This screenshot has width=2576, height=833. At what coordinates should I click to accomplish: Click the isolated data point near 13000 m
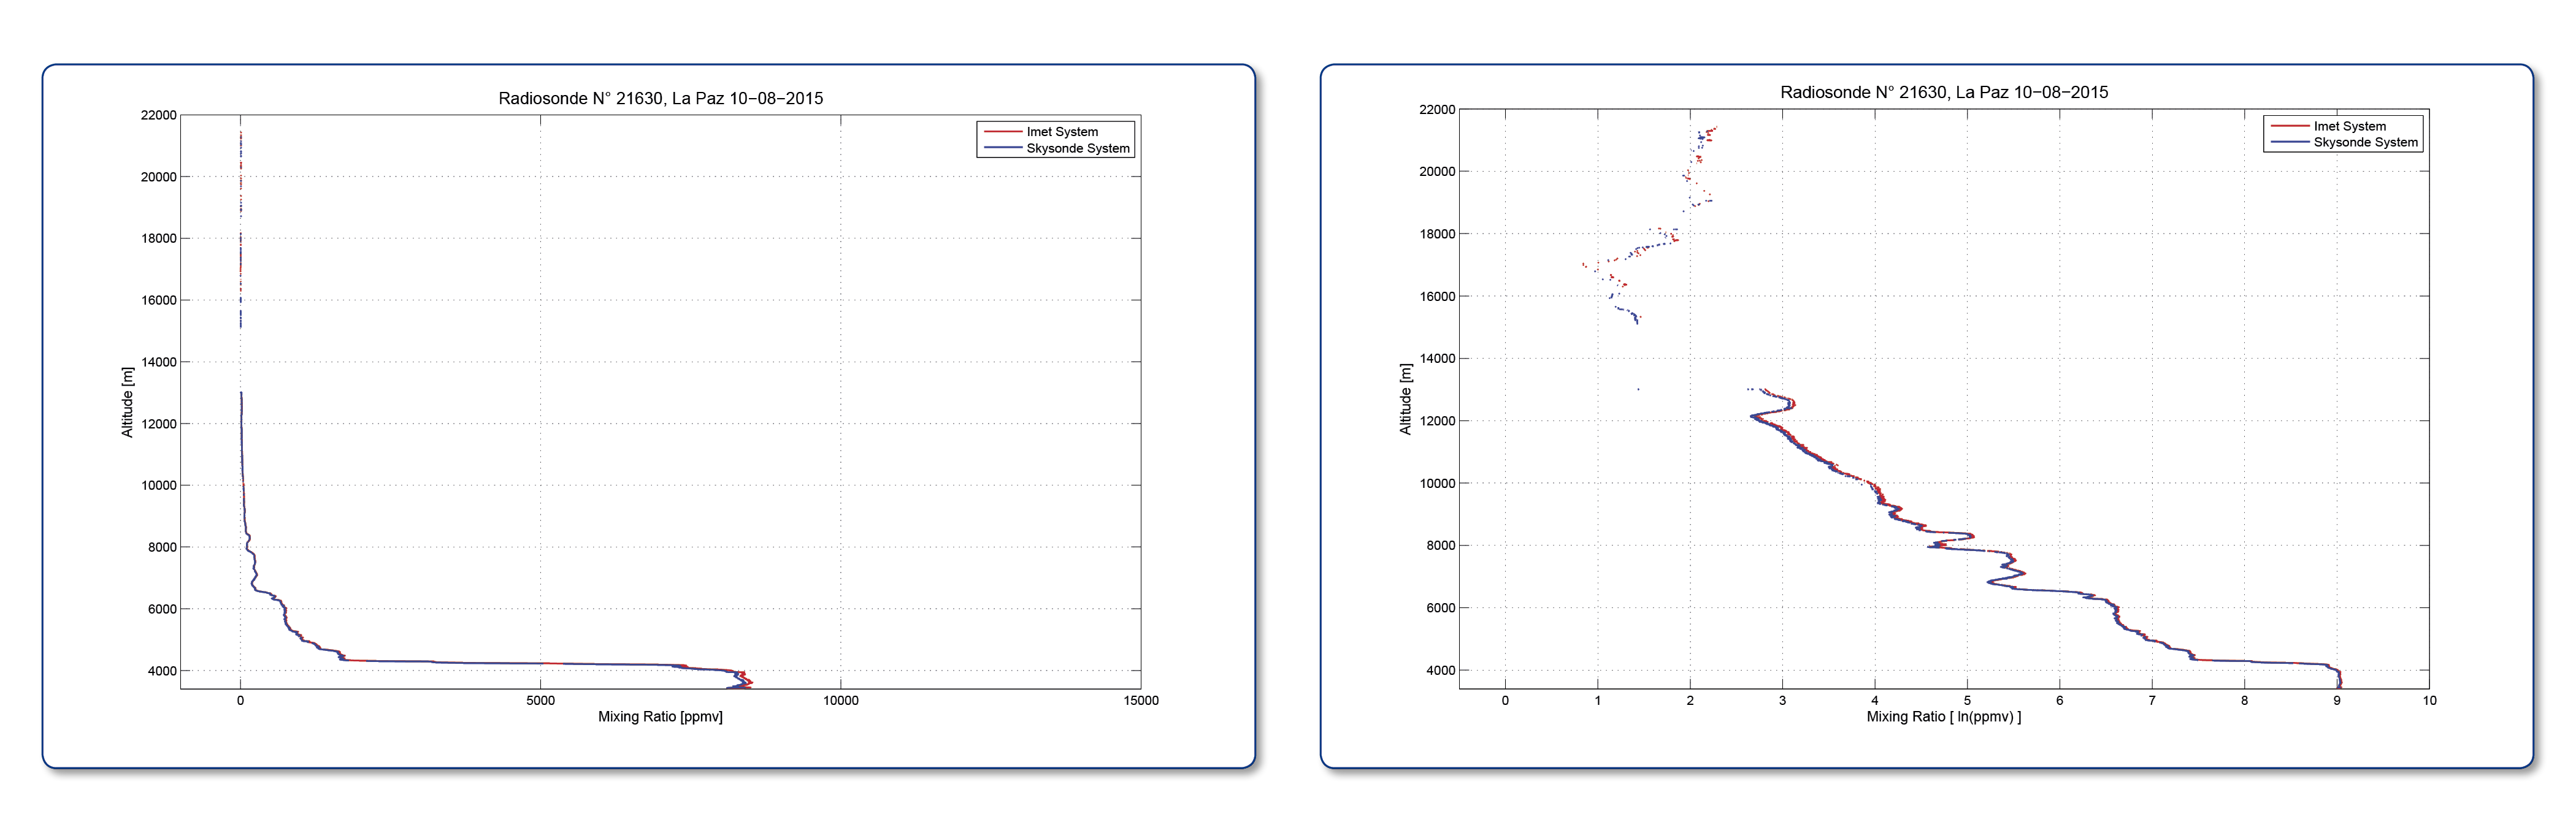click(x=1638, y=389)
